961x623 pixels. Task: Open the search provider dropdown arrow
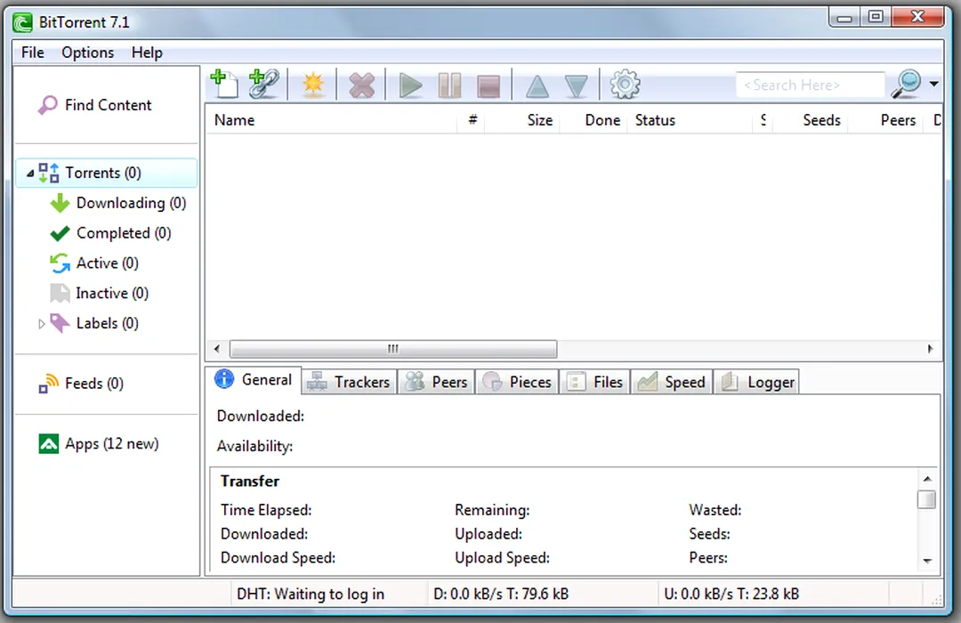[x=933, y=85]
